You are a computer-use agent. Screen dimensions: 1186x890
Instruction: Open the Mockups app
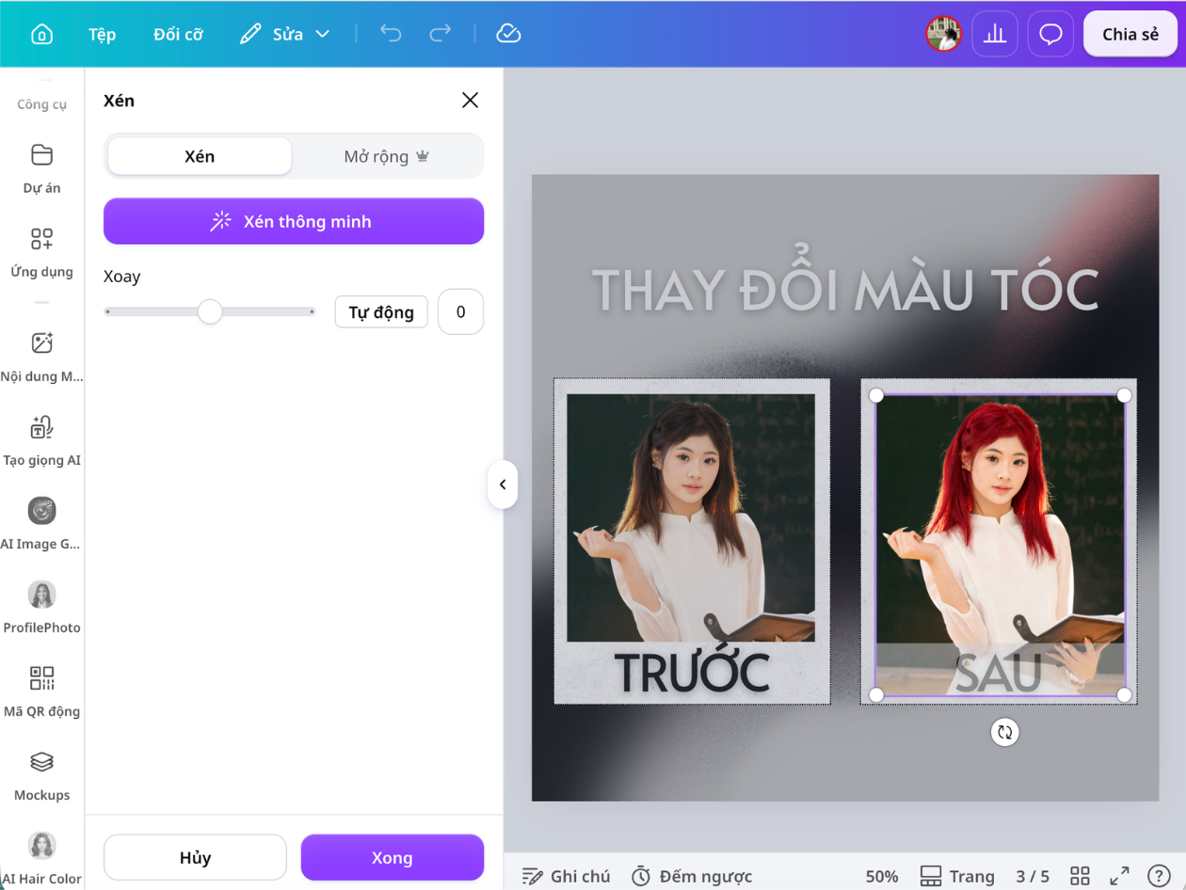[41, 775]
